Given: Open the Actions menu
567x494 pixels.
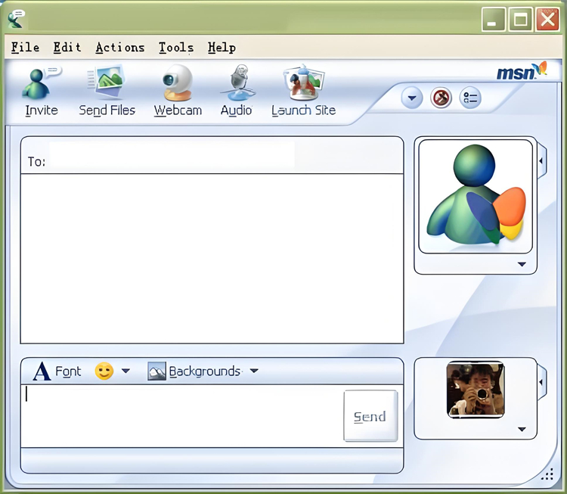Looking at the screenshot, I should (x=120, y=48).
